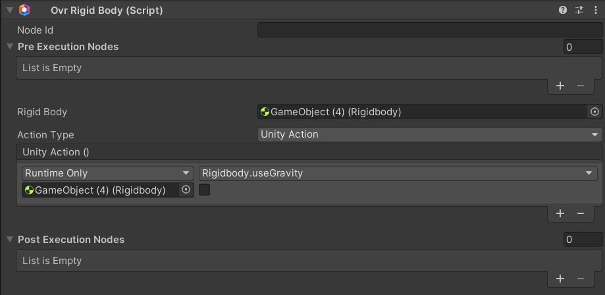The image size is (605, 295).
Task: Add a Pre Execution Nodes list entry
Action: coord(560,86)
